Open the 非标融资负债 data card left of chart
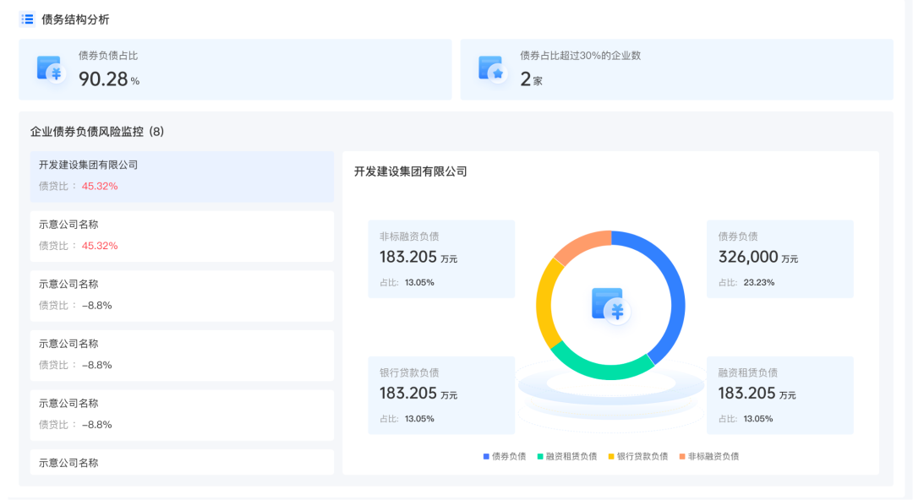Image resolution: width=913 pixels, height=500 pixels. coord(441,259)
